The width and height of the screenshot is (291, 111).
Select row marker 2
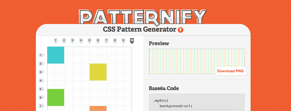42,64
